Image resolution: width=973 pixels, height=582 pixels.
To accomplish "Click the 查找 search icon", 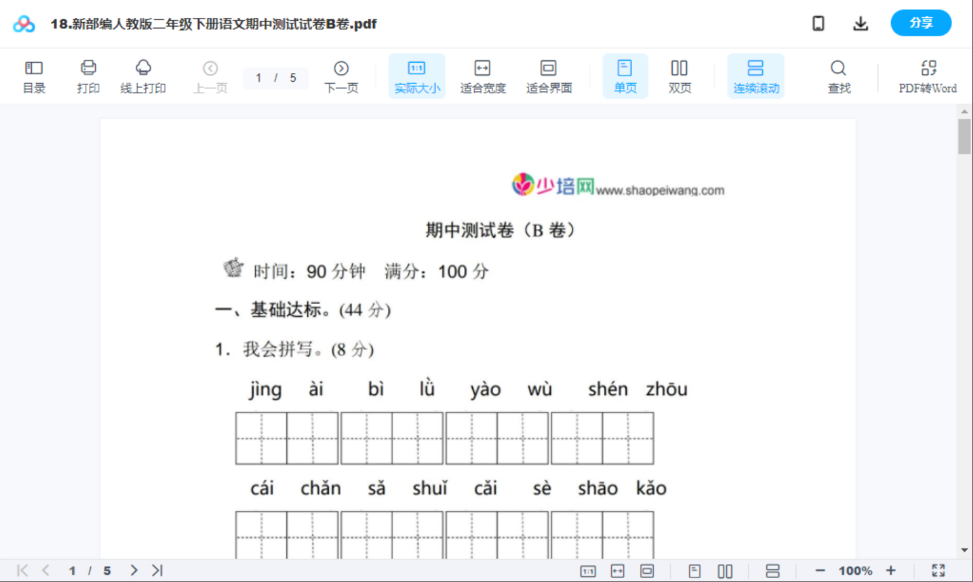I will point(838,76).
